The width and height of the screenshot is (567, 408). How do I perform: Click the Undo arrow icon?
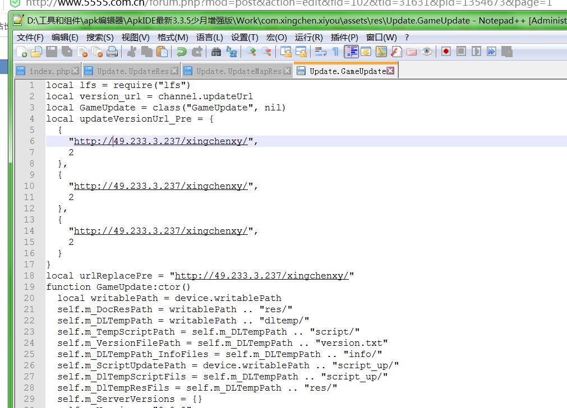point(181,52)
